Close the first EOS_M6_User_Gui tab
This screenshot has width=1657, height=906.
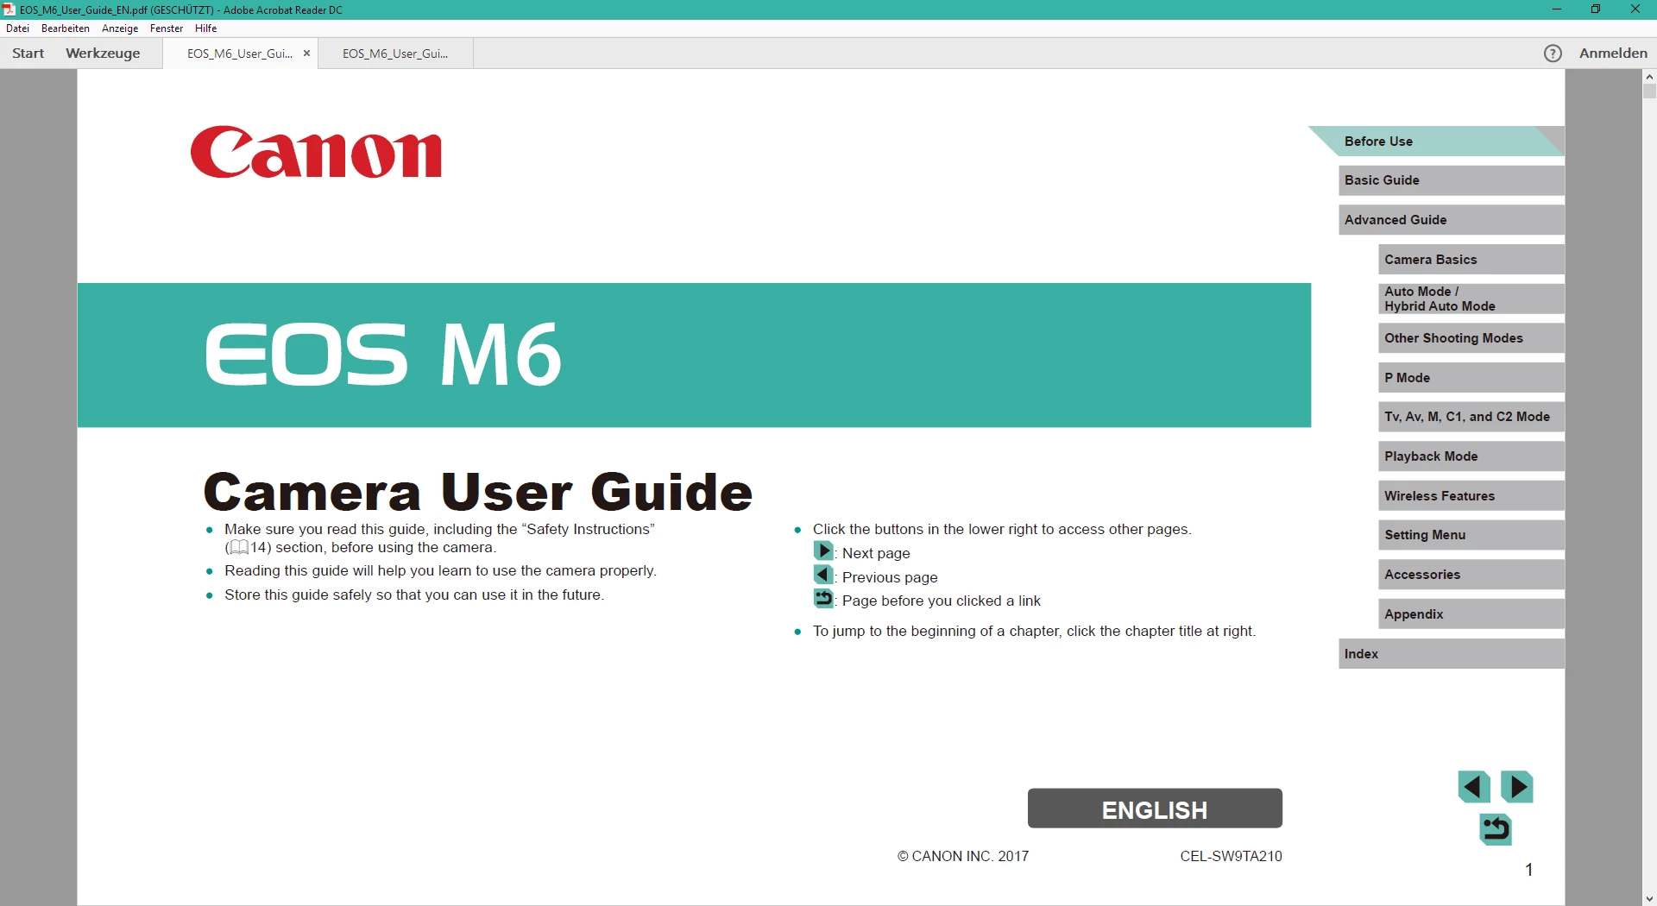(x=306, y=53)
